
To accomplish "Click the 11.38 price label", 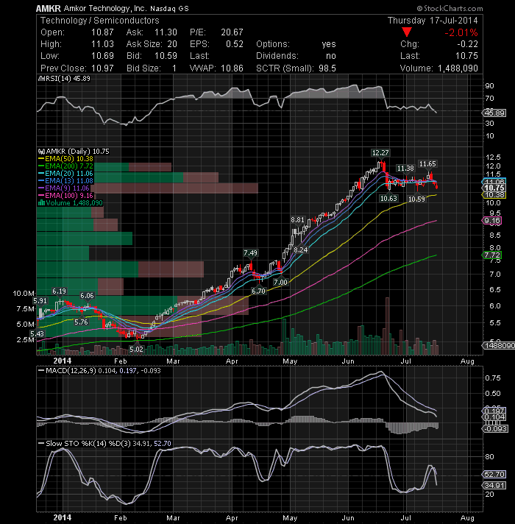I will 405,168.
